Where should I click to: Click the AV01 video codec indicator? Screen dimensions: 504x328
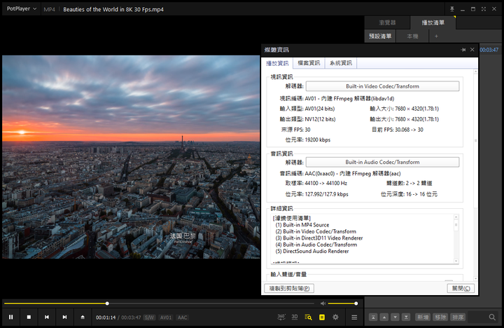click(x=166, y=317)
